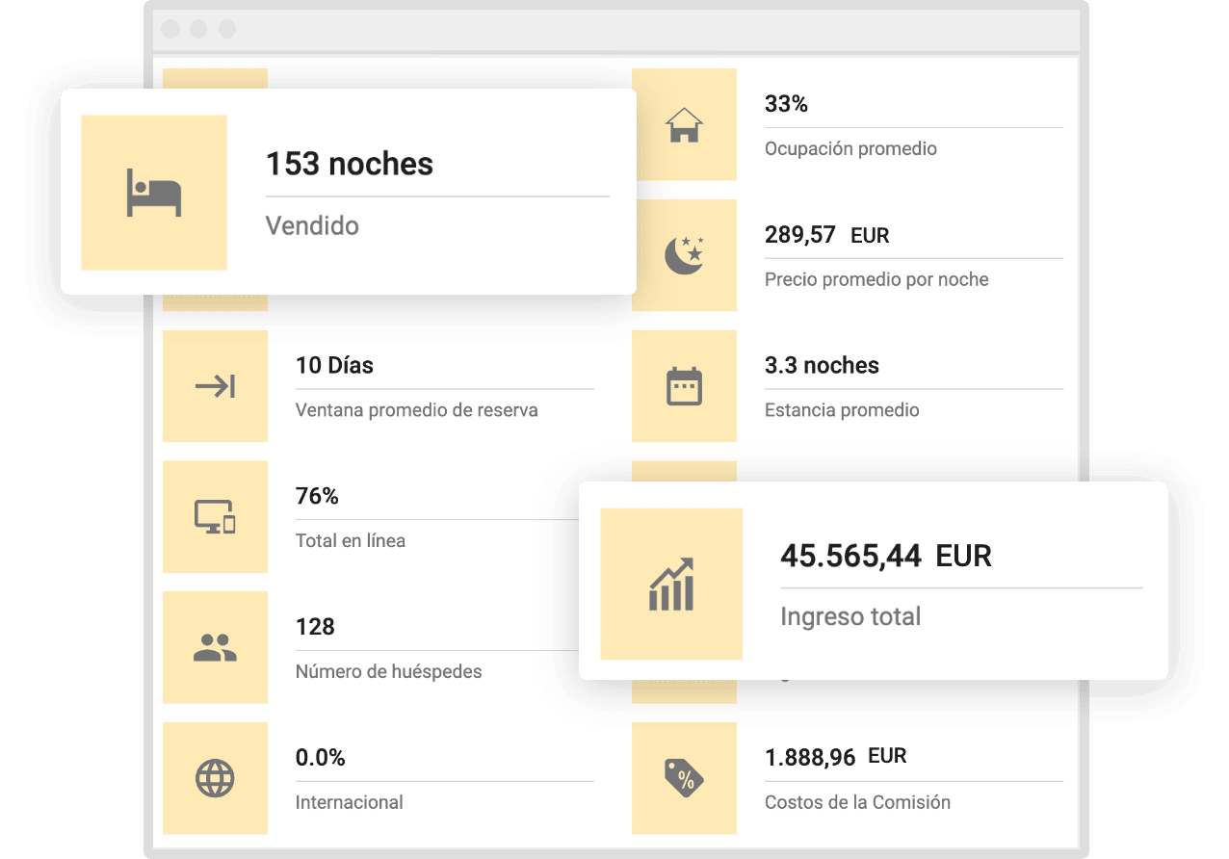This screenshot has width=1229, height=859.
Task: Click the Estancia promedio label
Action: tap(842, 410)
